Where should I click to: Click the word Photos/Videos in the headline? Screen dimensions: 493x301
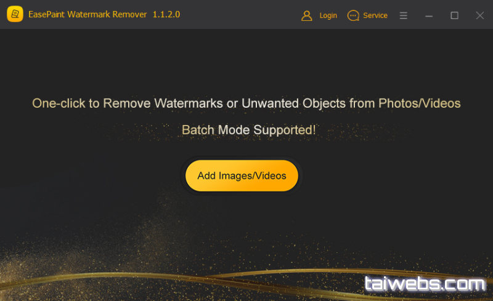pyautogui.click(x=420, y=103)
